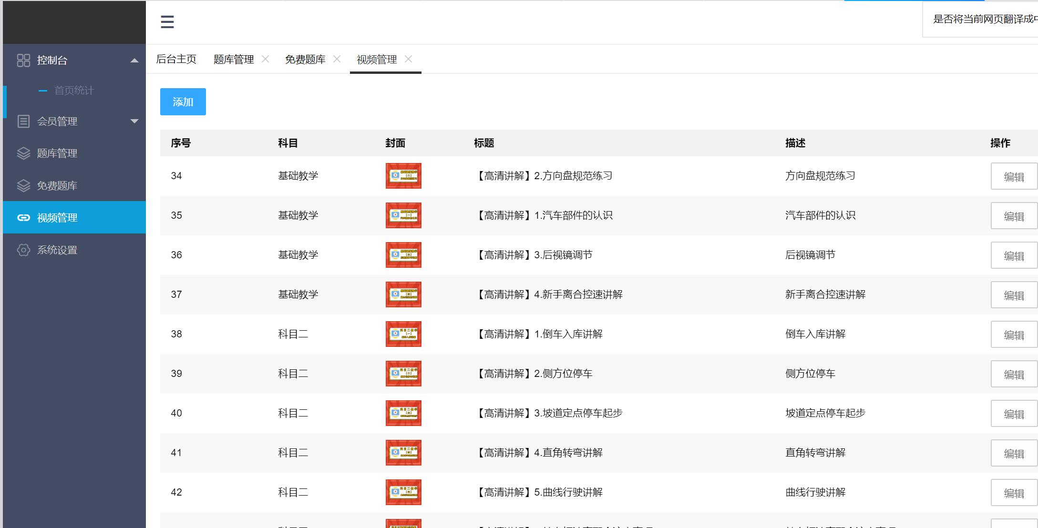The height and width of the screenshot is (528, 1038).
Task: Click 编辑 for row 34
Action: pos(1014,177)
